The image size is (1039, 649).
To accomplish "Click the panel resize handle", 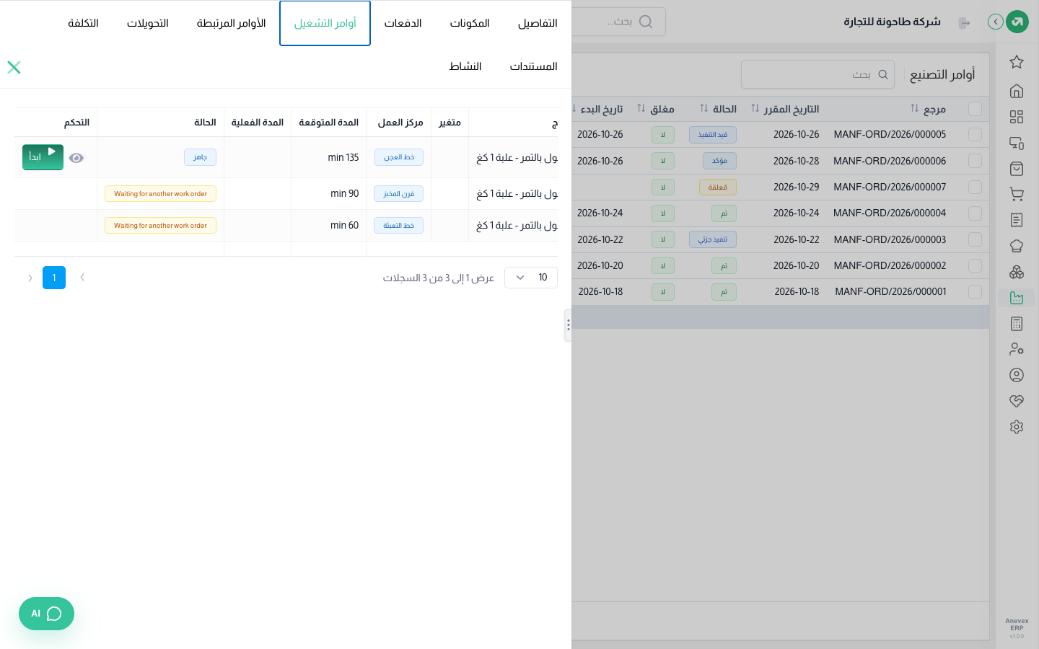I will [x=569, y=325].
